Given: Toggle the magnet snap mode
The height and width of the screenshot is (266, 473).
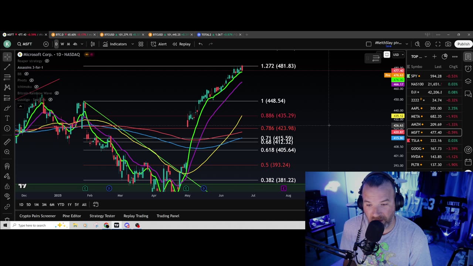Looking at the screenshot, I should (x=7, y=166).
